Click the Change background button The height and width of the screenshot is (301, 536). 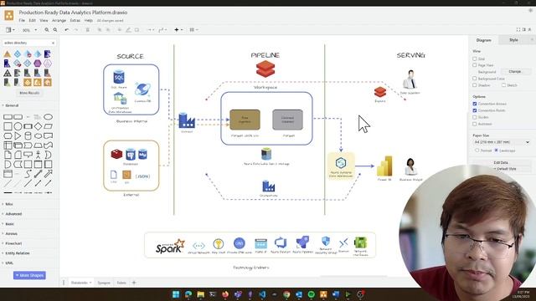coord(515,72)
